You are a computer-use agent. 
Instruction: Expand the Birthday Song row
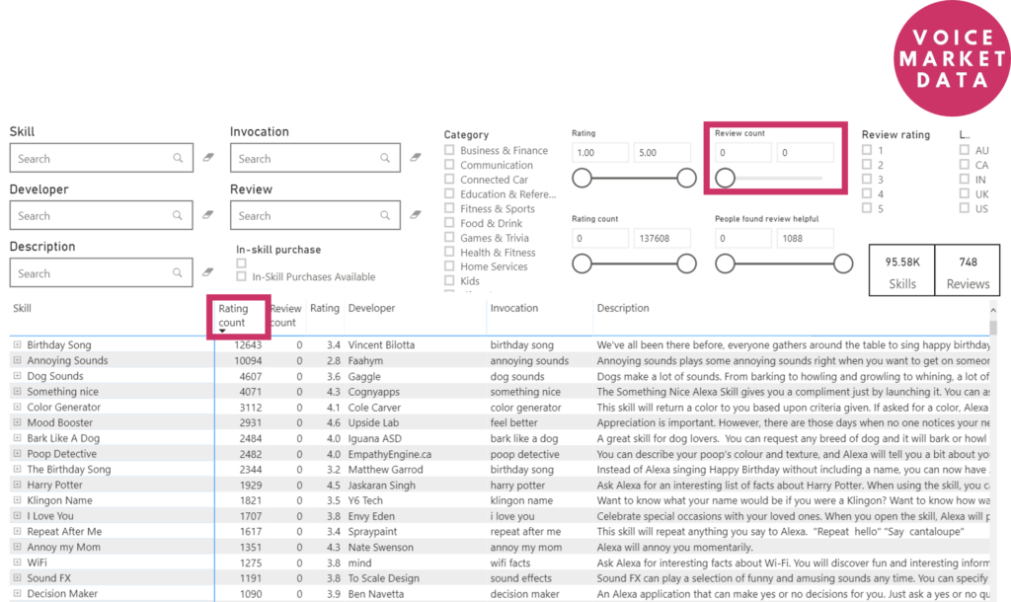(18, 344)
